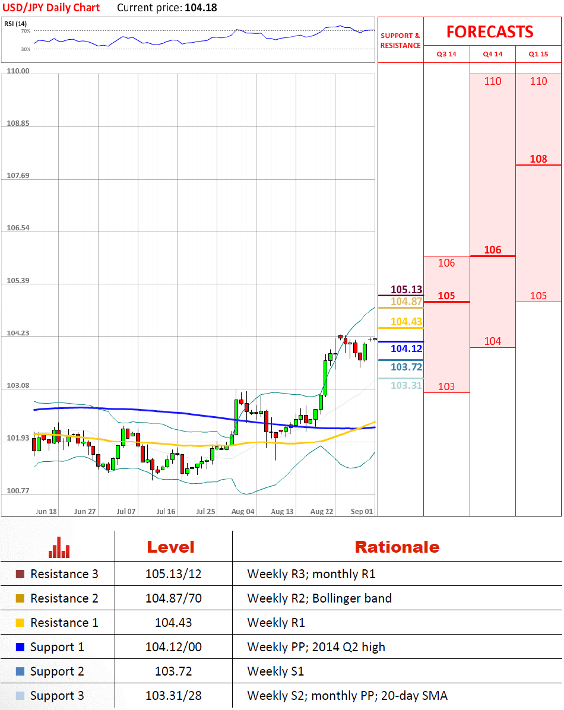564x710 pixels.
Task: Click the Level column header
Action: (x=170, y=547)
